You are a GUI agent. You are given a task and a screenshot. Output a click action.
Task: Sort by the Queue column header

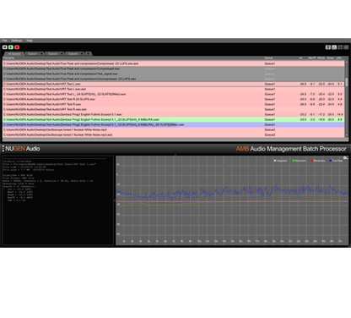[x=268, y=58]
